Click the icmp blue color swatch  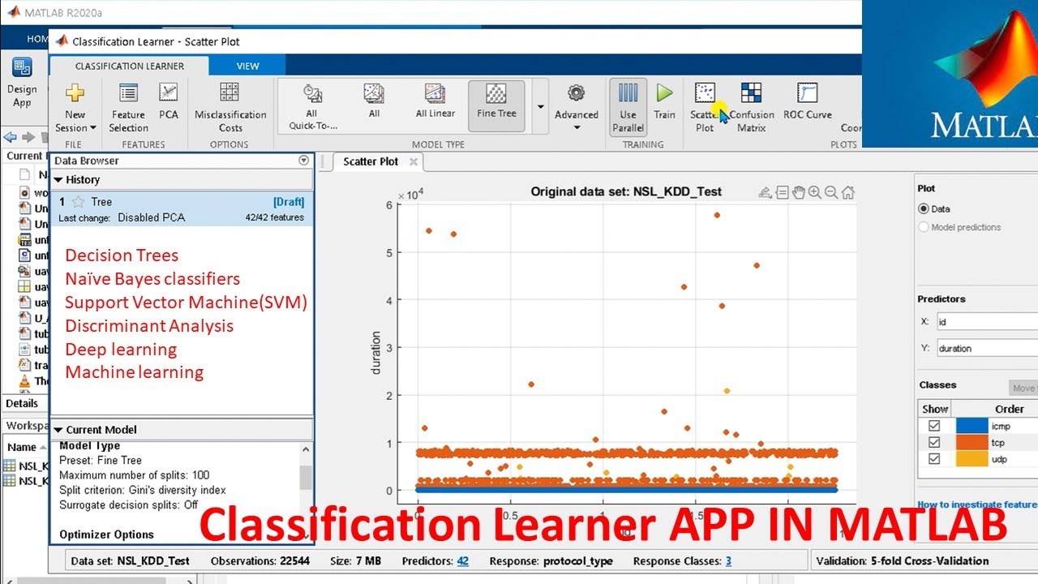pyautogui.click(x=972, y=426)
